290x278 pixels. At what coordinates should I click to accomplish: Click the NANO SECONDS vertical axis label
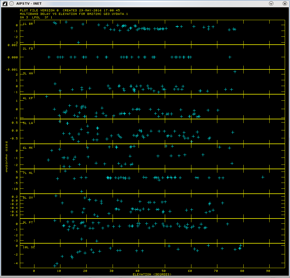7,157
